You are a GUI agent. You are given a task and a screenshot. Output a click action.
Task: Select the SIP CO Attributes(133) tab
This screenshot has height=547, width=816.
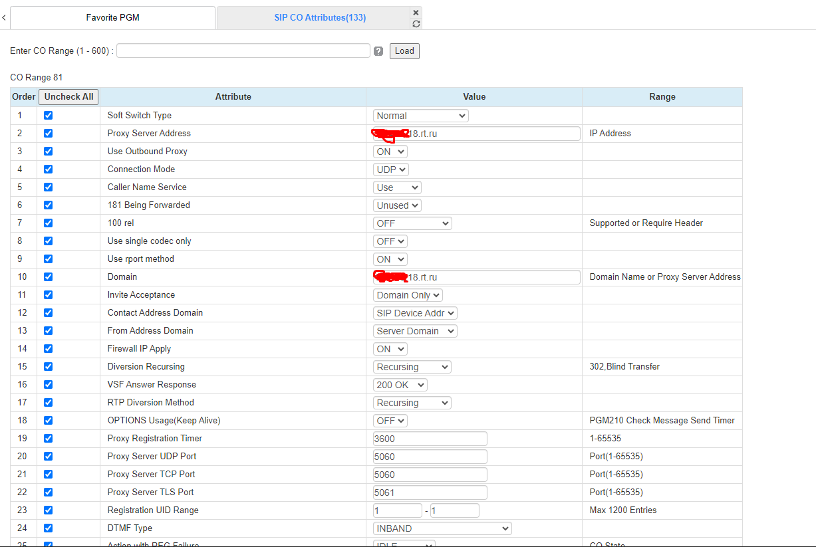pos(320,18)
